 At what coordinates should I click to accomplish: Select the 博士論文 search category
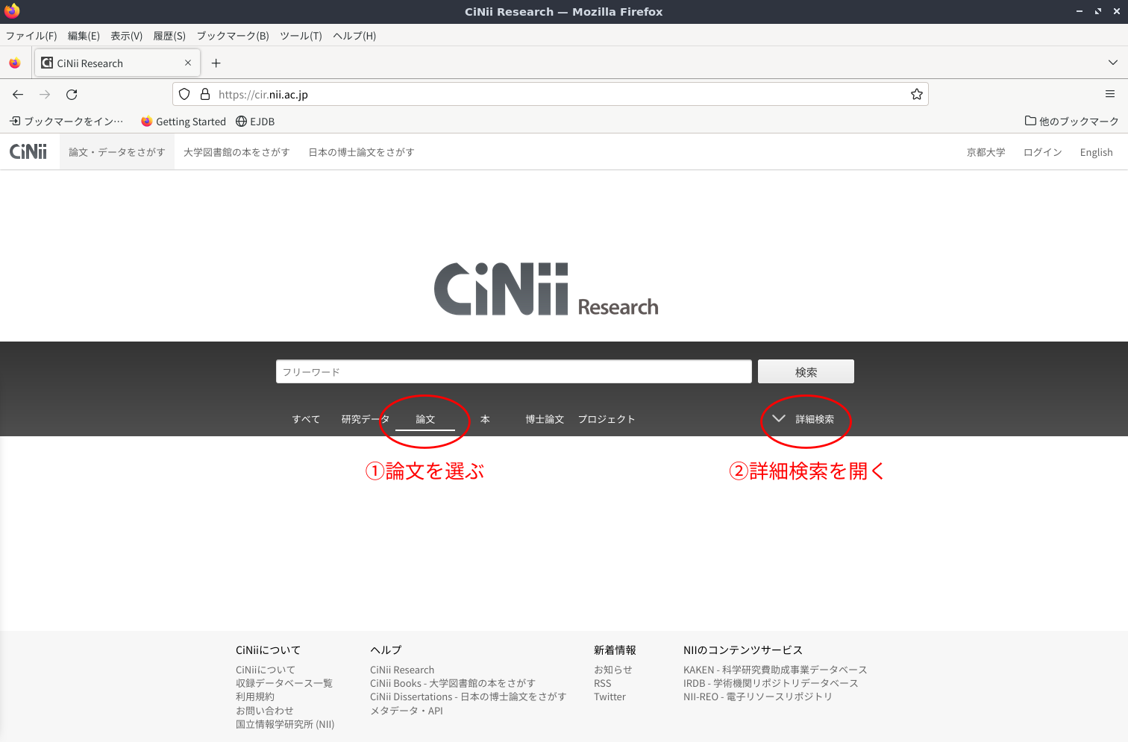pyautogui.click(x=545, y=419)
